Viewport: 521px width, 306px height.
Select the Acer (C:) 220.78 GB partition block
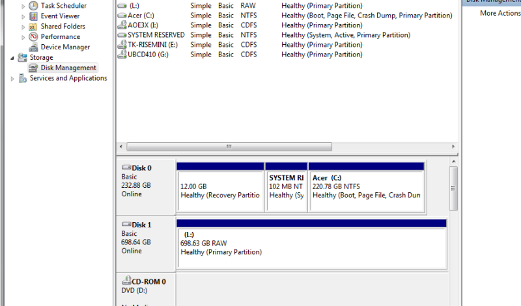pyautogui.click(x=366, y=187)
